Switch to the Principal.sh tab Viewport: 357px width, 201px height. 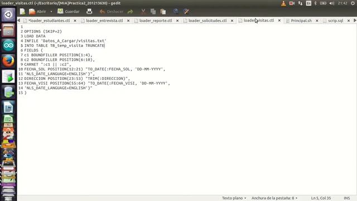click(x=301, y=21)
